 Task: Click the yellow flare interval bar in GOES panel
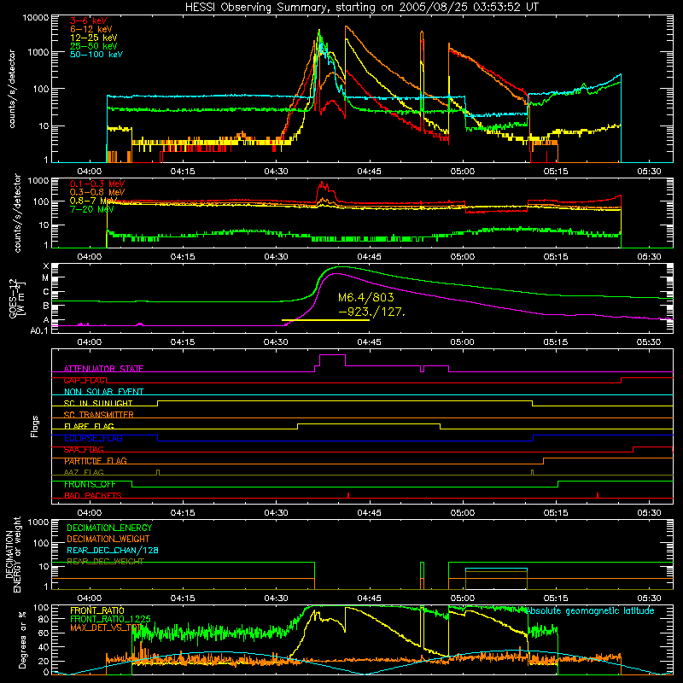[326, 320]
